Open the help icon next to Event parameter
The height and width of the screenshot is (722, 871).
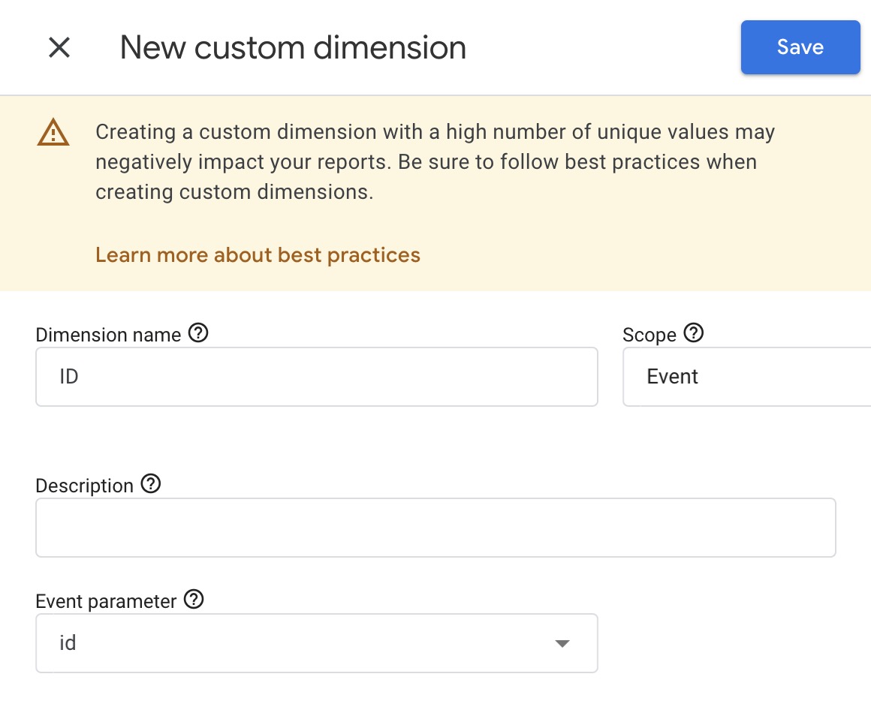coord(194,600)
